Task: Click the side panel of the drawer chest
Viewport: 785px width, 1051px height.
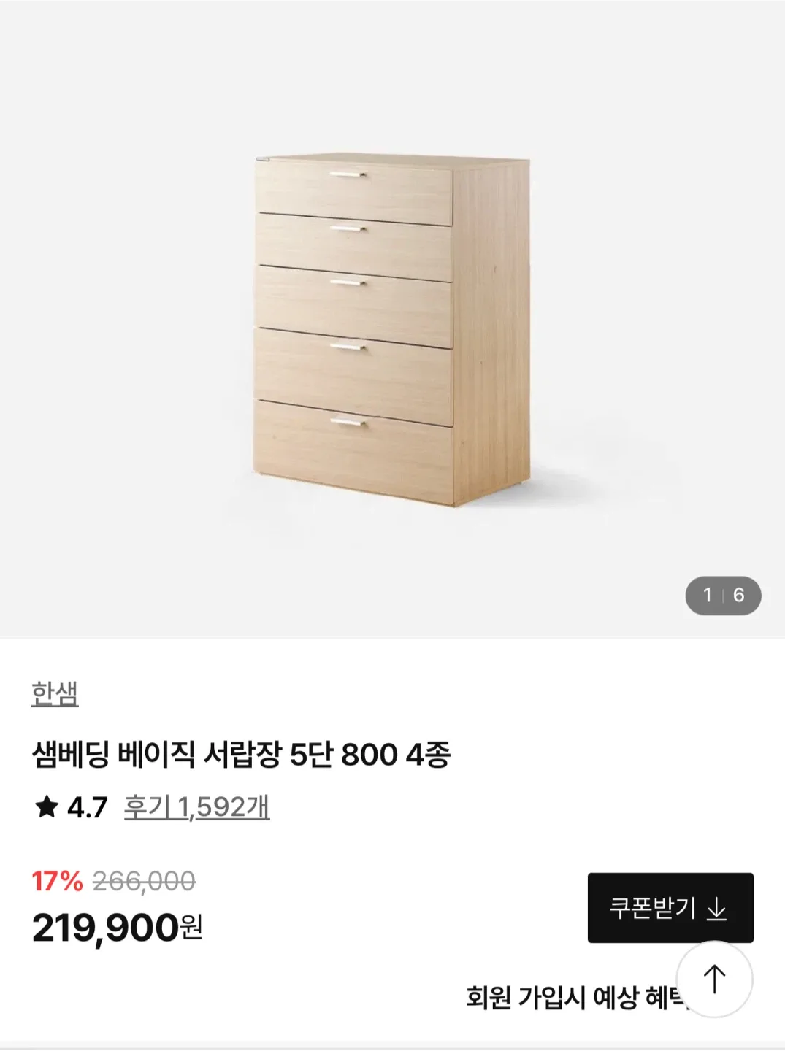Action: coord(491,328)
